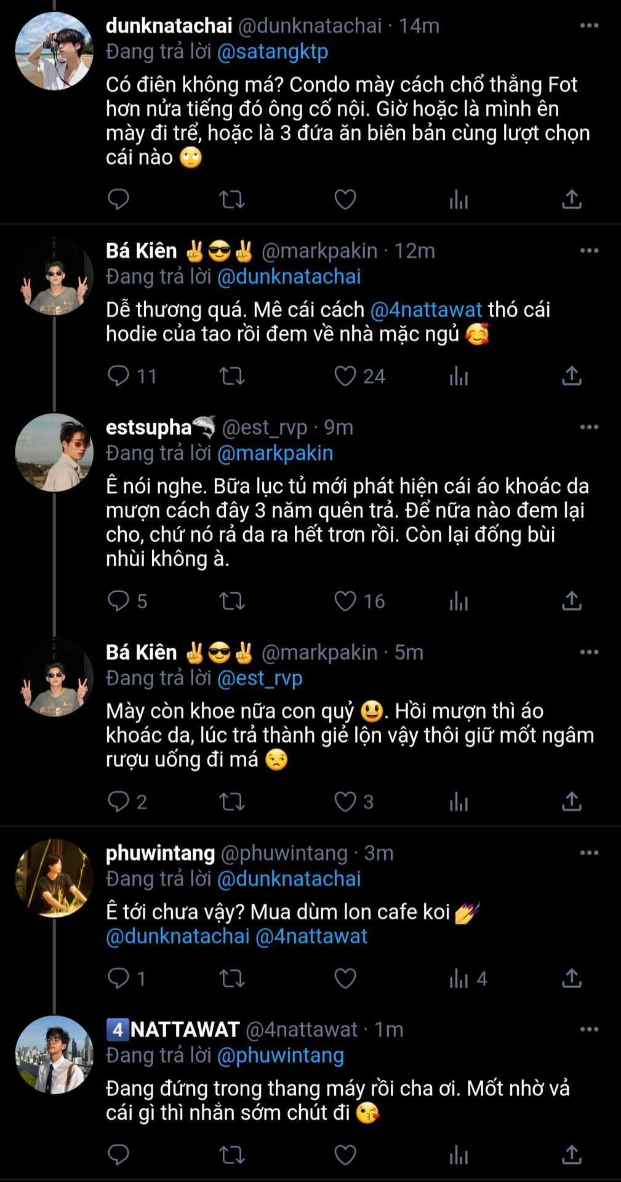
Task: Open reply box on estsupha's tweet
Action: (118, 601)
